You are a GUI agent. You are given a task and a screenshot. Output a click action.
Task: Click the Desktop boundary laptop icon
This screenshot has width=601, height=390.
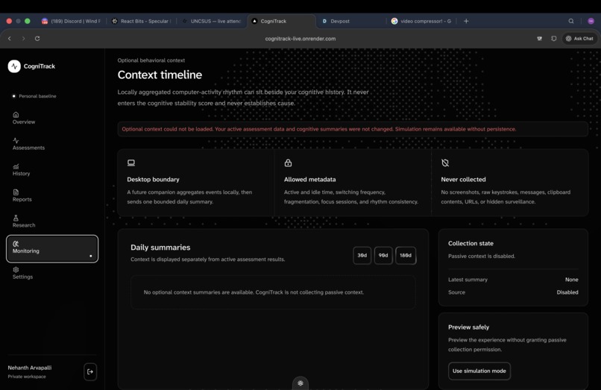coord(131,163)
